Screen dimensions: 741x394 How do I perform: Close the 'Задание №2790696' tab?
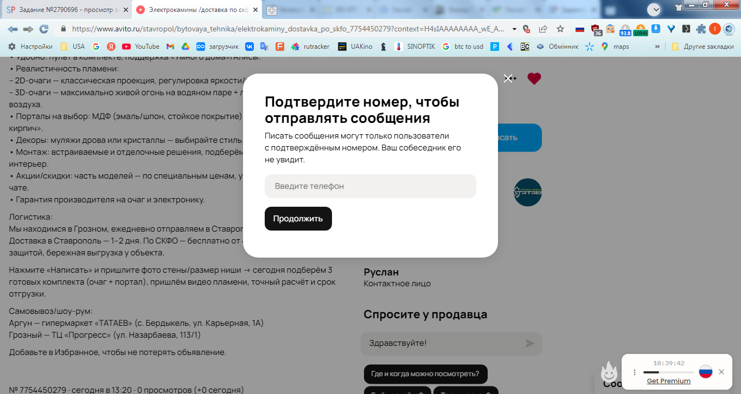pos(125,10)
